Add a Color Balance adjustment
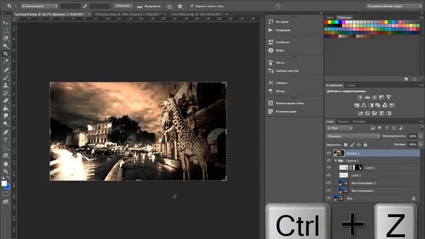 tap(364, 105)
